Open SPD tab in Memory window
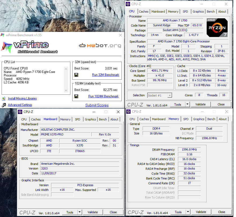 [x=186, y=119]
